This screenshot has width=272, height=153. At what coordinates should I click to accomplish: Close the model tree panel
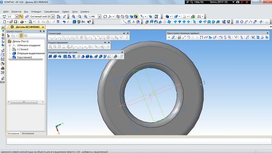coord(44,31)
